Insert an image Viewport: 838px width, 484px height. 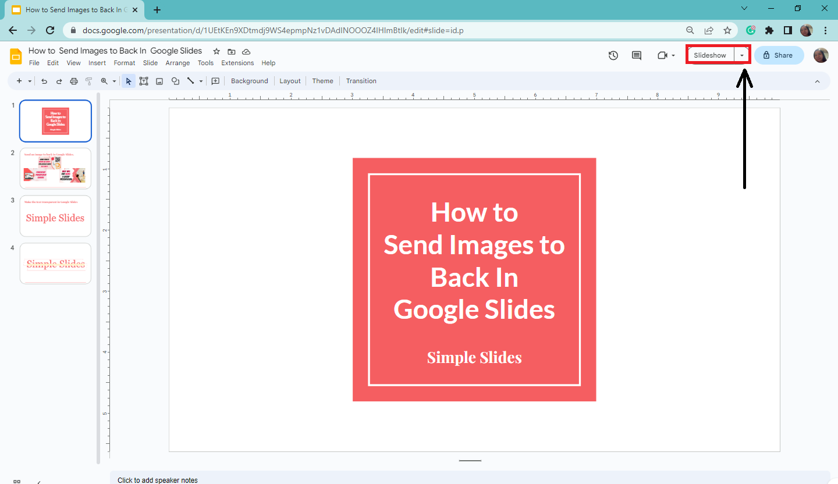coord(159,81)
